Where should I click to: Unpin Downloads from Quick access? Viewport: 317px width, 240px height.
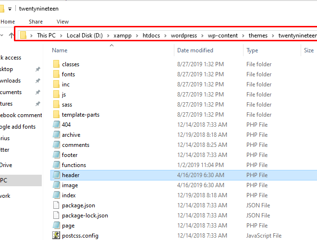[x=38, y=81]
